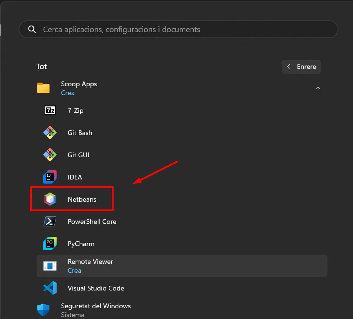Image resolution: width=353 pixels, height=319 pixels.
Task: Click the magnifier icon in search bar
Action: point(32,30)
